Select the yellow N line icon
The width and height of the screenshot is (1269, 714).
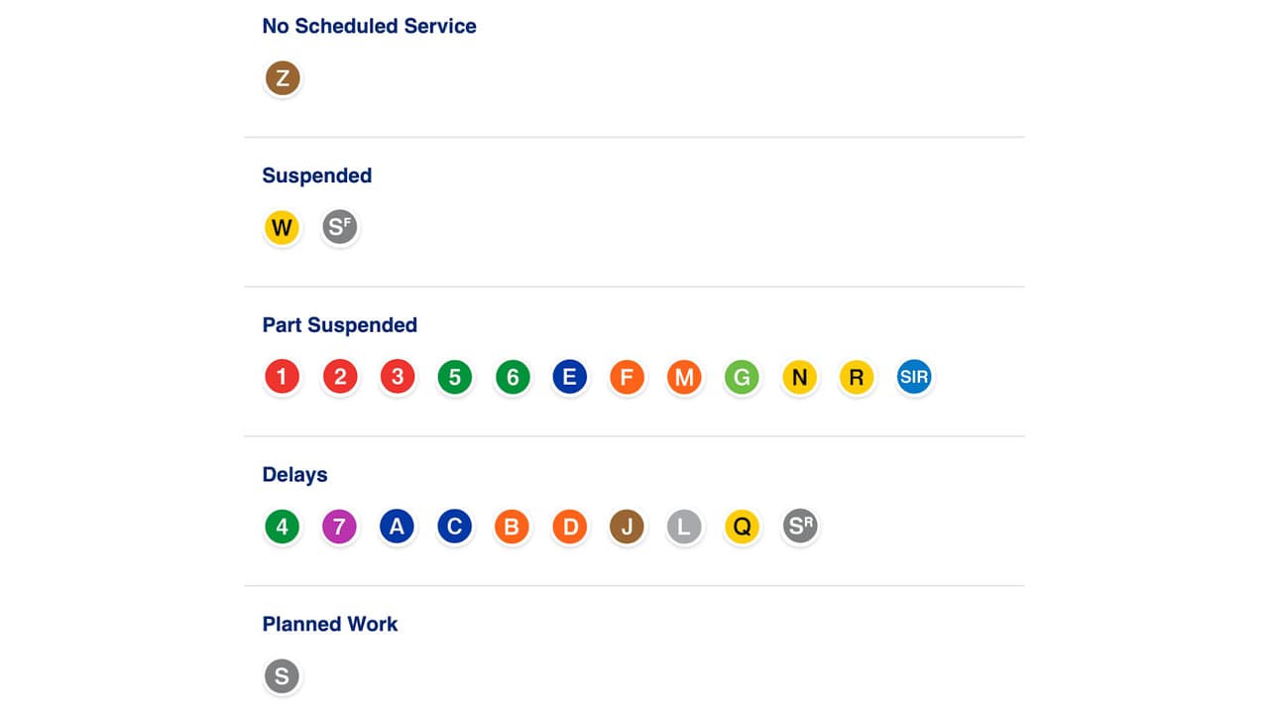799,377
